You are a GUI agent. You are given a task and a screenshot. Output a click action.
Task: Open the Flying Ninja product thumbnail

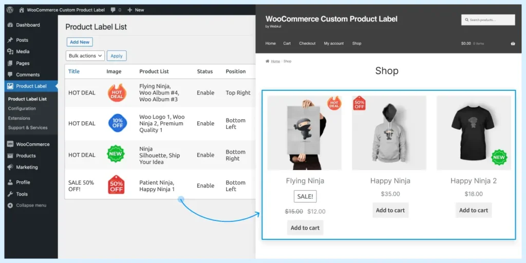(305, 133)
